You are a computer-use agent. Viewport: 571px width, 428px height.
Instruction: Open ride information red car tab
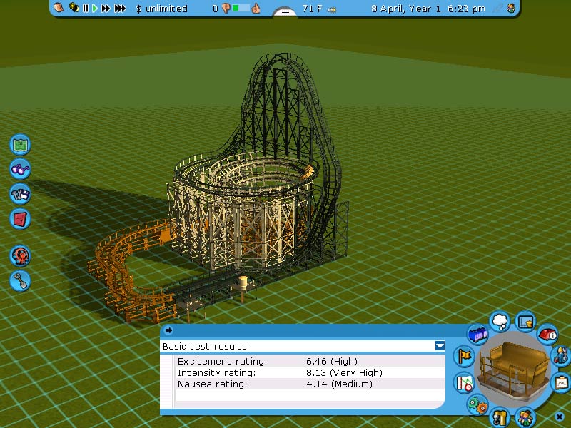click(x=547, y=334)
